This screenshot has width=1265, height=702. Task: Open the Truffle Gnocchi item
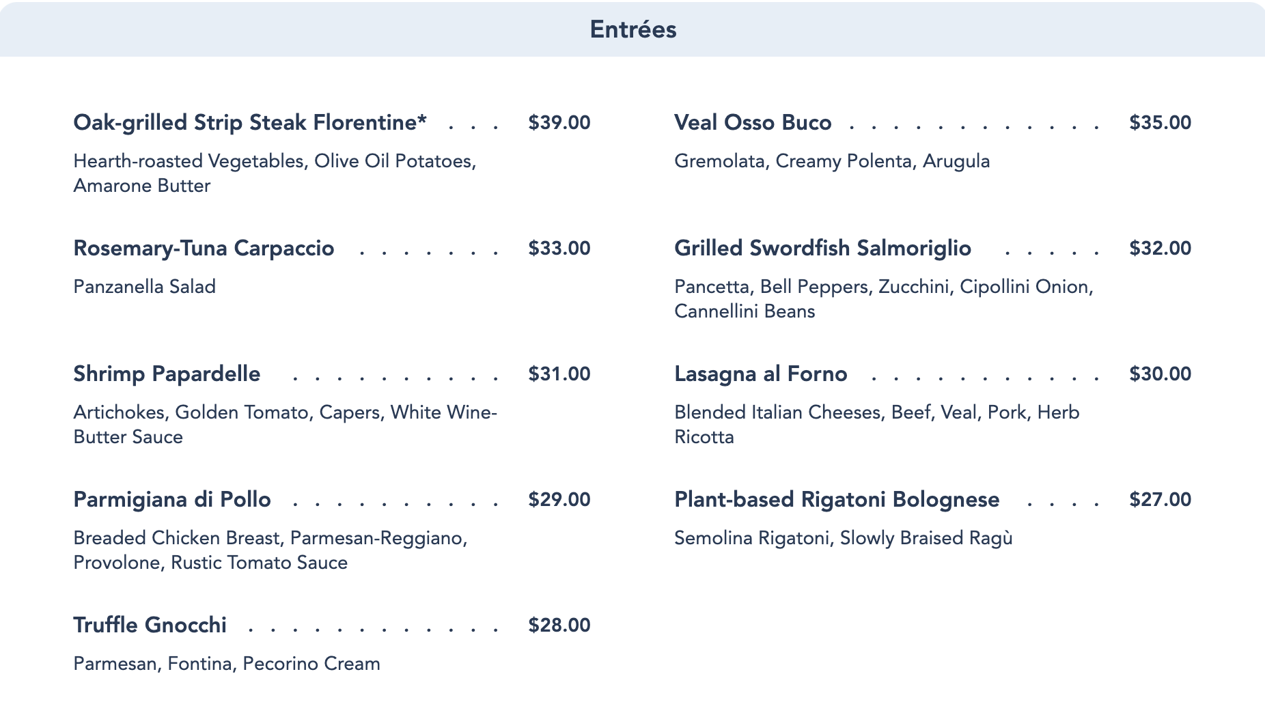[150, 626]
